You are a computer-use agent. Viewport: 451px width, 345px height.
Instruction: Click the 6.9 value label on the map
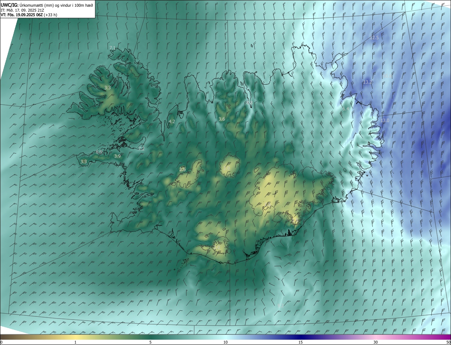[x=99, y=152]
